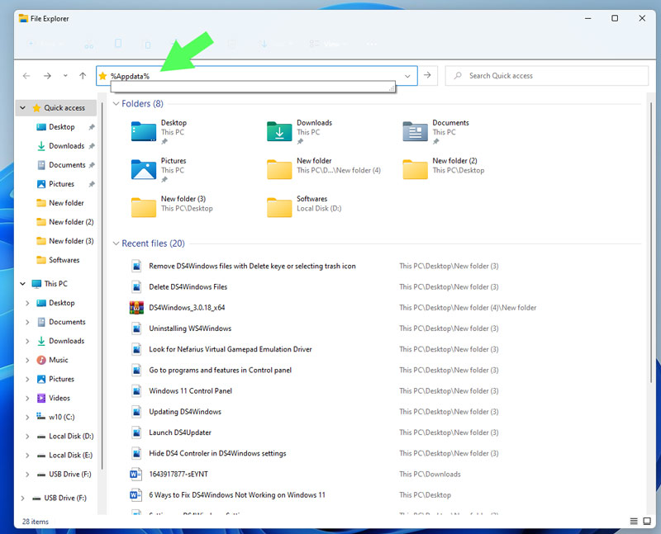The image size is (661, 534).
Task: Select the Desktop folder tile icon
Action: coord(144,131)
